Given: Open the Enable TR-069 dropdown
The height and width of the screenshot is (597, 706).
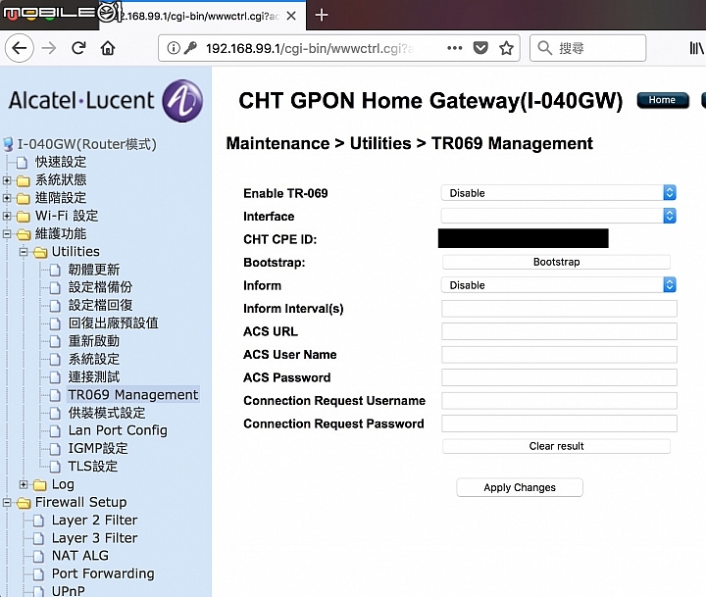Looking at the screenshot, I should 558,193.
